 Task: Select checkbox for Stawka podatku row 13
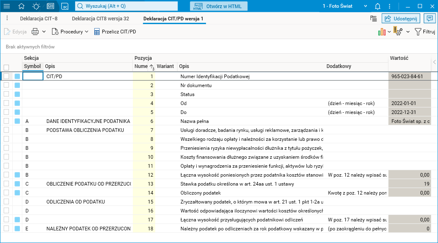click(x=6, y=184)
